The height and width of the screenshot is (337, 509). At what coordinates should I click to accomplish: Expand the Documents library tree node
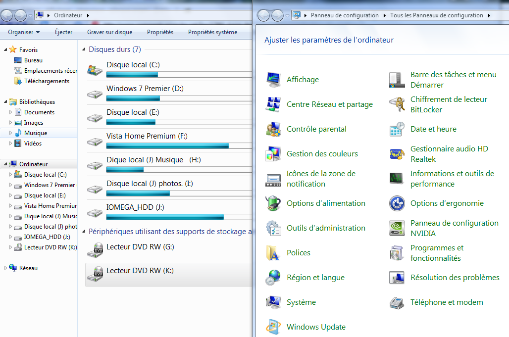[x=11, y=112]
